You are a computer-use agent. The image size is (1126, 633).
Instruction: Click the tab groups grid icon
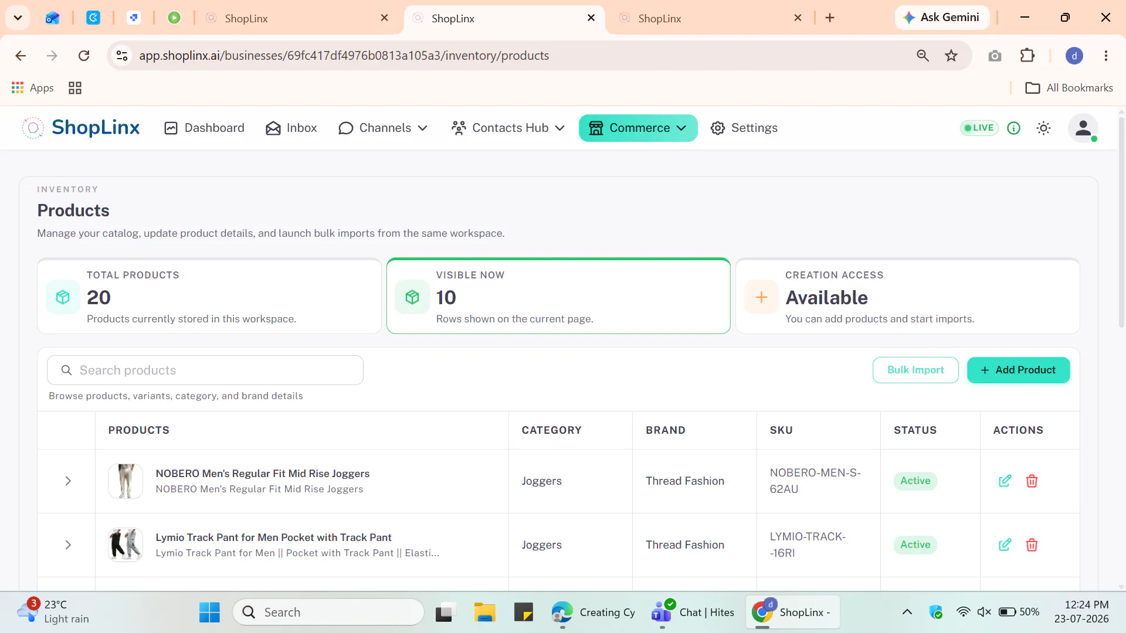pos(75,88)
